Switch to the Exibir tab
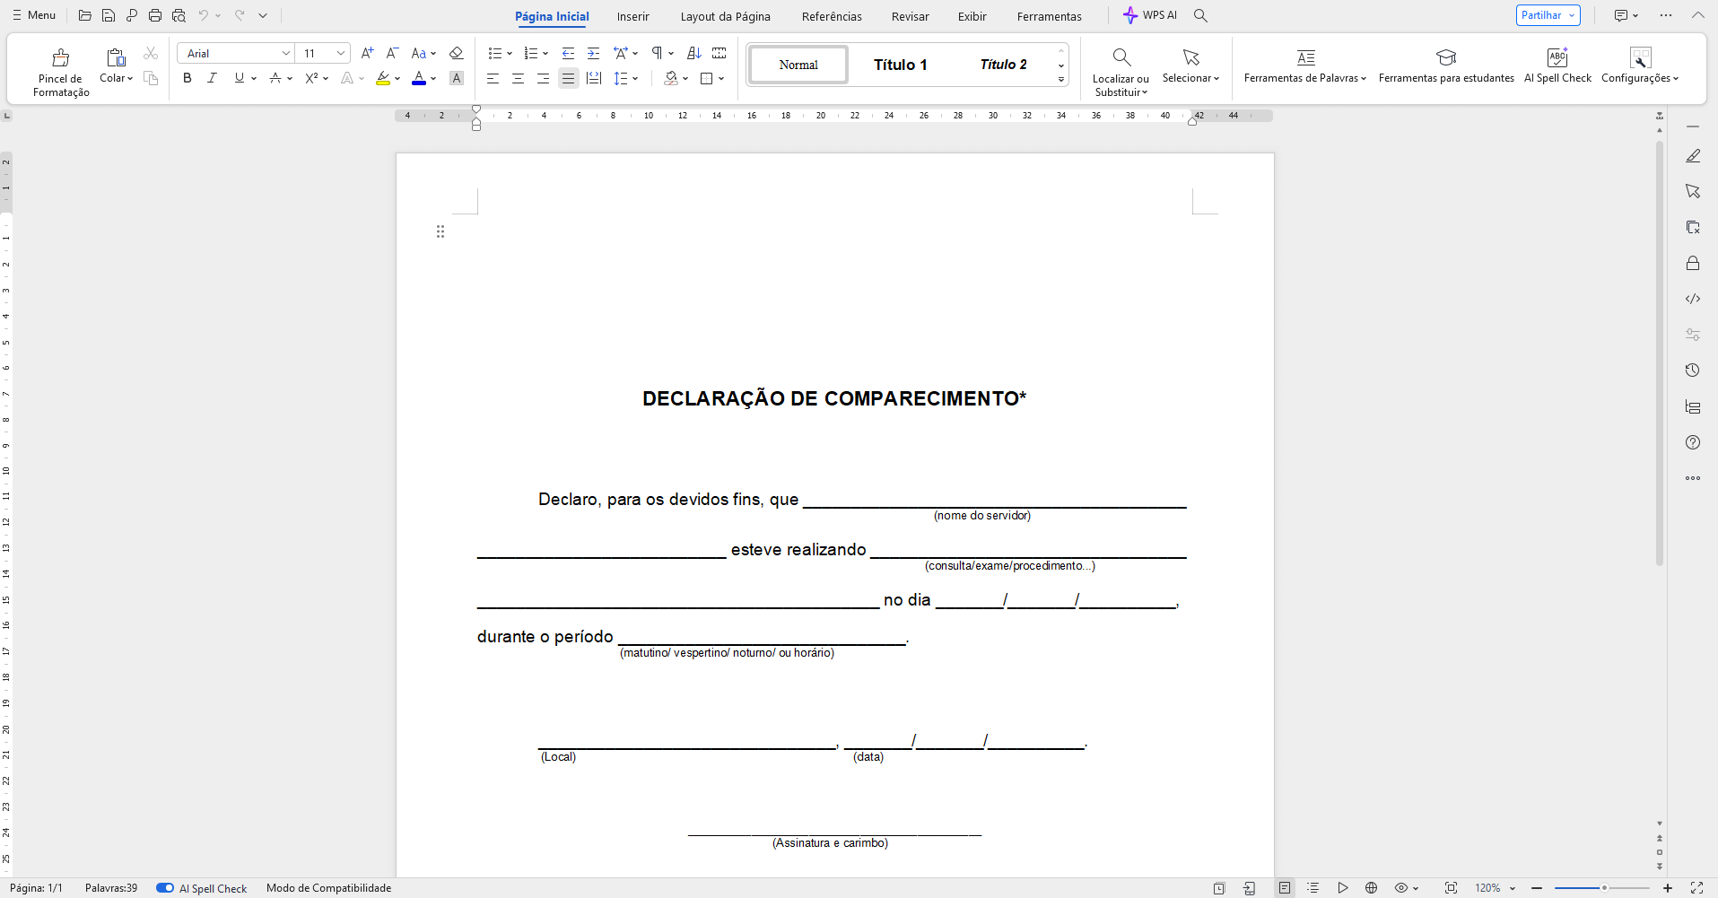Viewport: 1718px width, 898px height. pos(972,16)
